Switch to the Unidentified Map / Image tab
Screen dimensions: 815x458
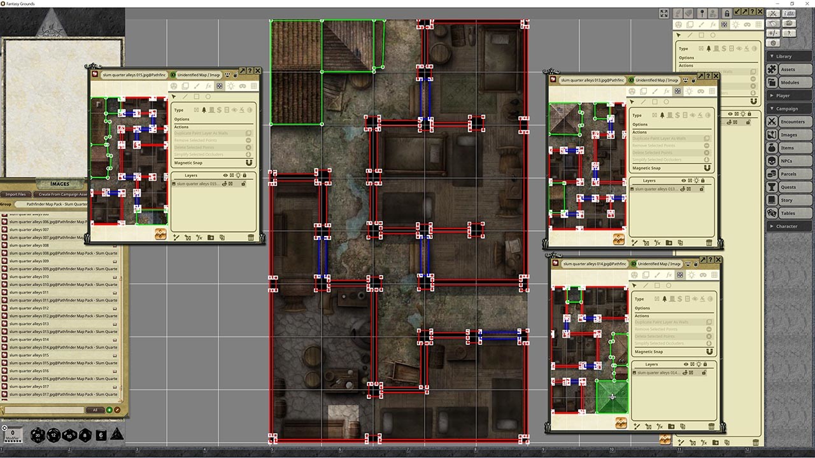(x=198, y=74)
